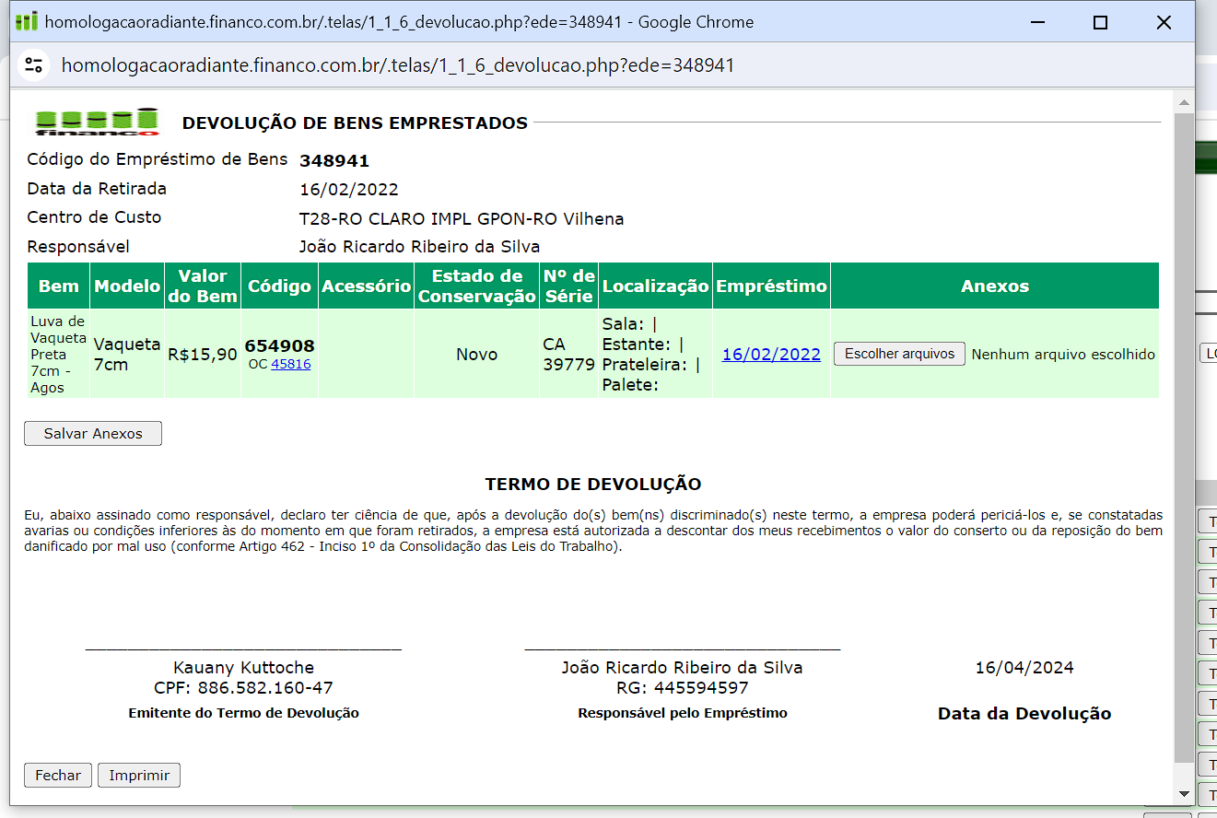This screenshot has height=818, width=1217.
Task: Click the Estado de Conservação column header
Action: point(476,286)
